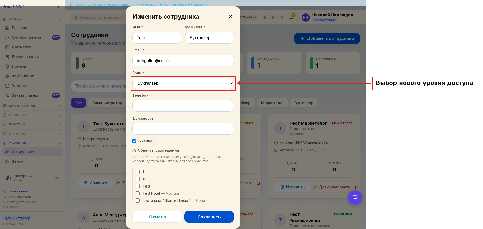Image resolution: width=483 pixels, height=229 pixels.
Task: Open Номера in sidebar
Action: tap(32, 66)
